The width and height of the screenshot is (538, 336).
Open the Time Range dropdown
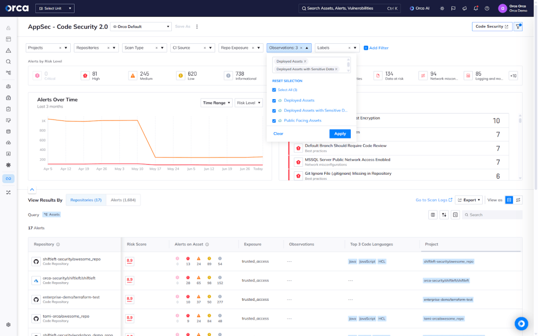coord(217,103)
